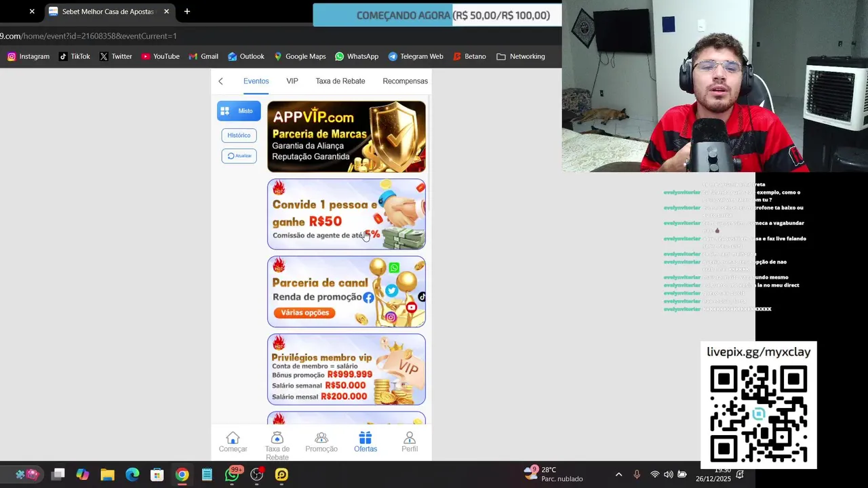Switch to the Taxa de Rebate top tab
The height and width of the screenshot is (488, 868).
[x=340, y=81]
